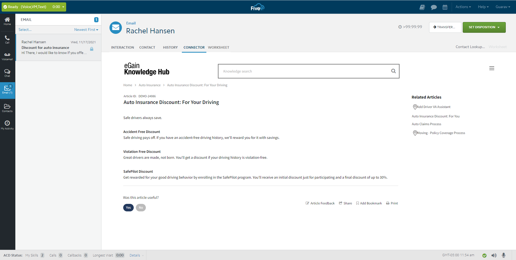Change email sorting from Newest First
Viewport: 516px width, 260px height.
[86, 30]
